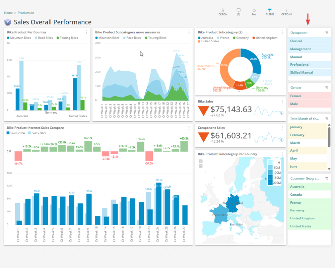Go to the Home breadcrumb link
335x268 pixels.
tap(8, 13)
